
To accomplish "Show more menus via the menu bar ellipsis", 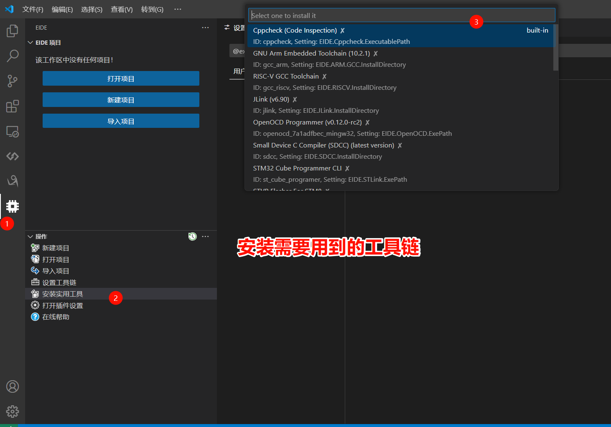I will coord(178,9).
